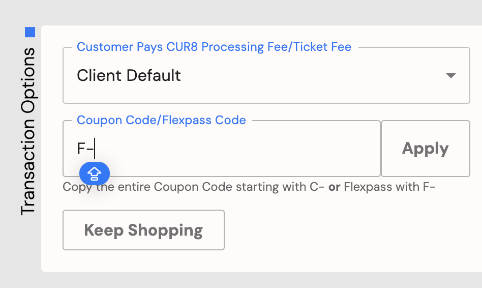Click the white arrow glyph inside the blue bubble
The width and height of the screenshot is (482, 288).
95,174
